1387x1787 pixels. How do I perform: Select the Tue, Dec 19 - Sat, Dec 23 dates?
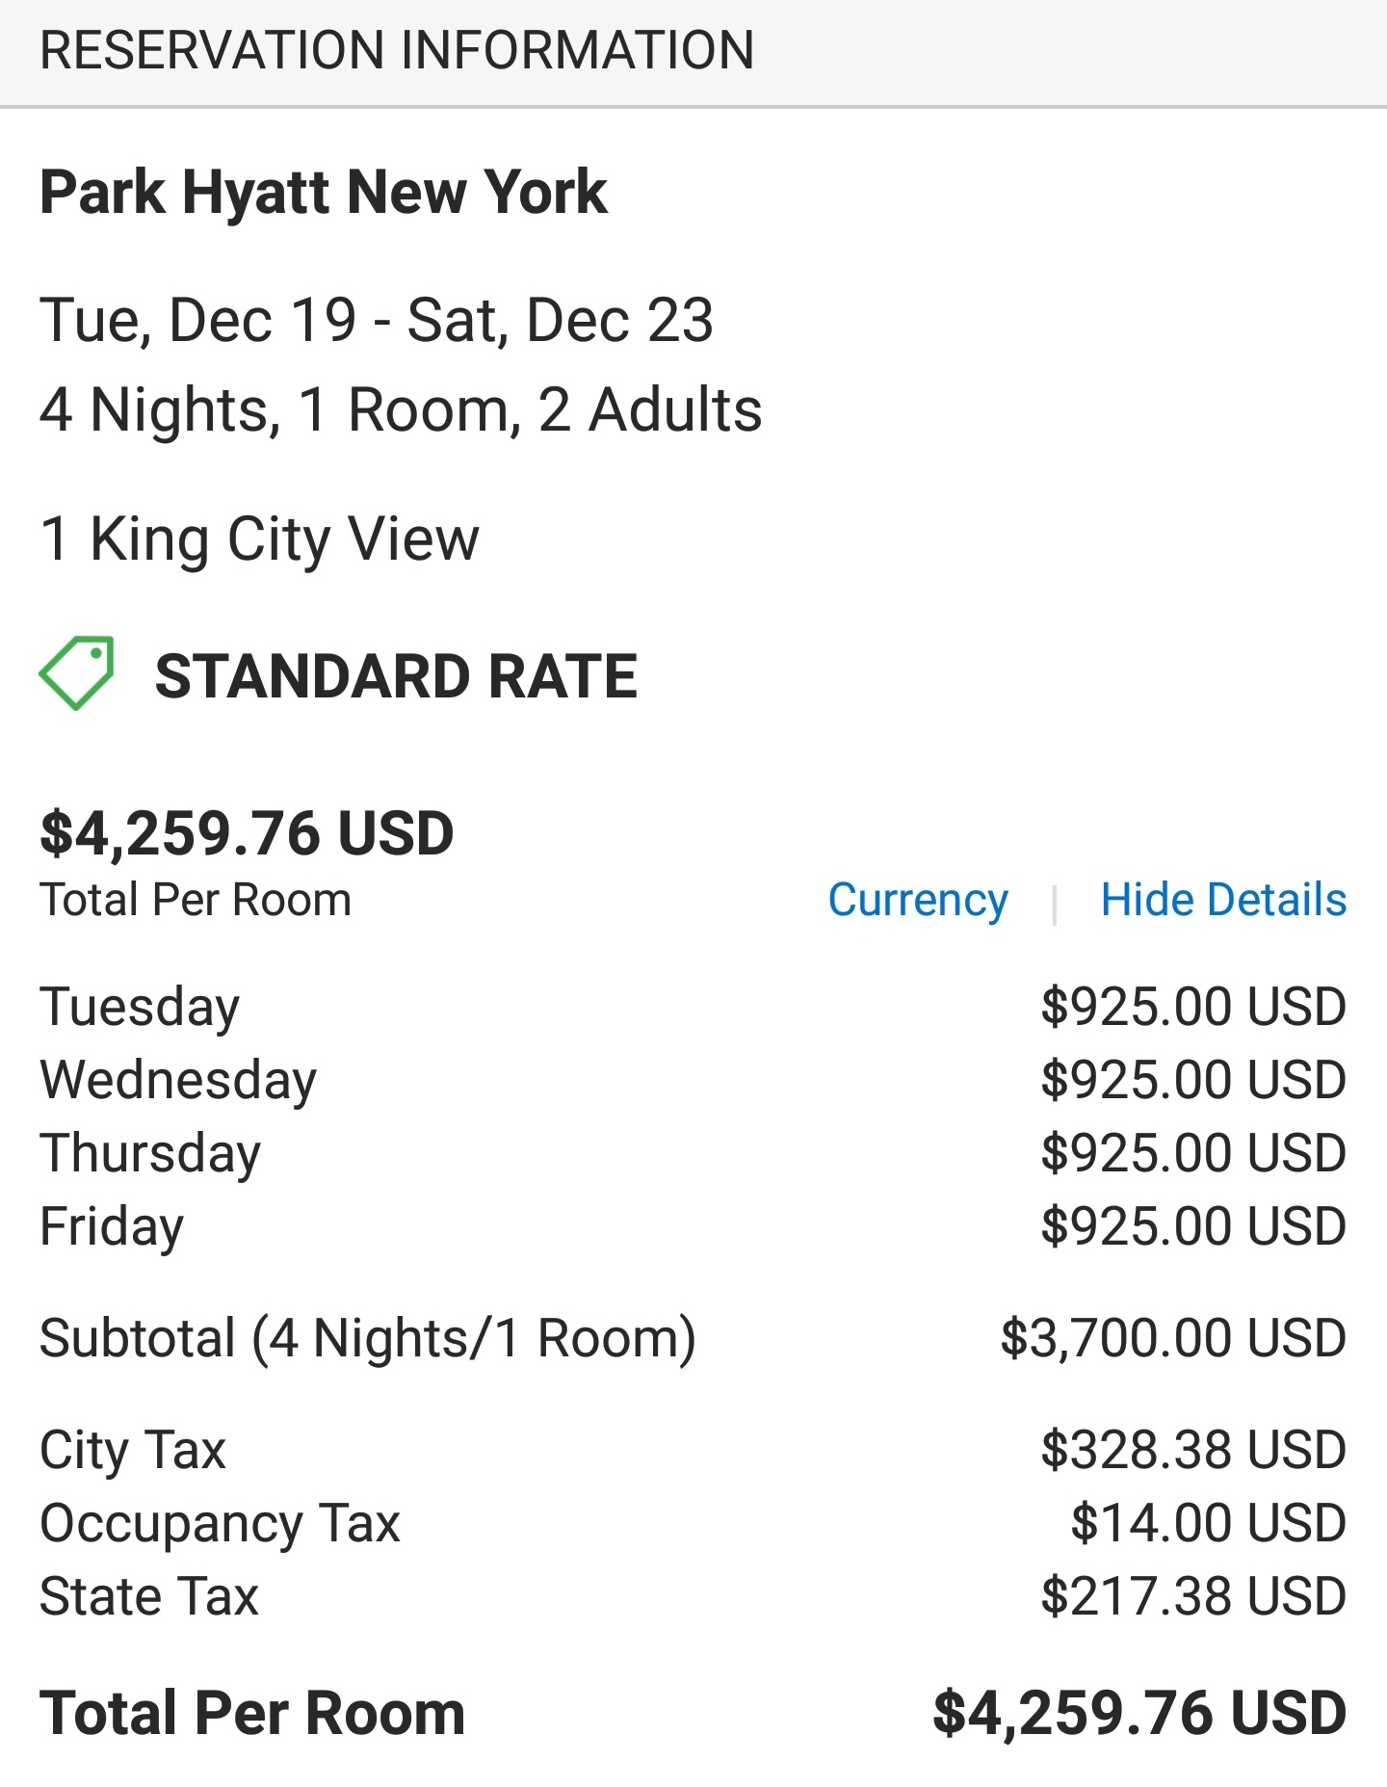[377, 321]
